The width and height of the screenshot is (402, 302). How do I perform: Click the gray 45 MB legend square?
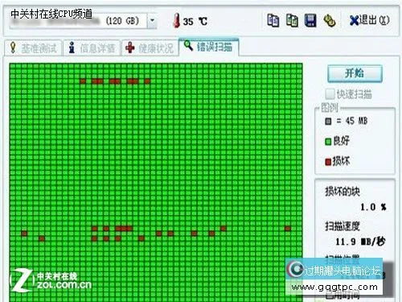[x=328, y=121]
